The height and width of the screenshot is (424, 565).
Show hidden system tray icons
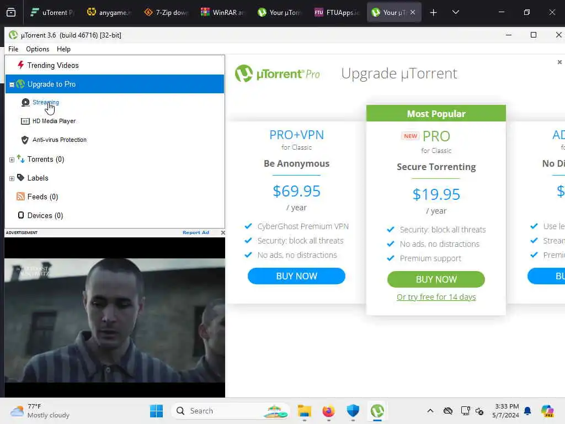pyautogui.click(x=430, y=411)
